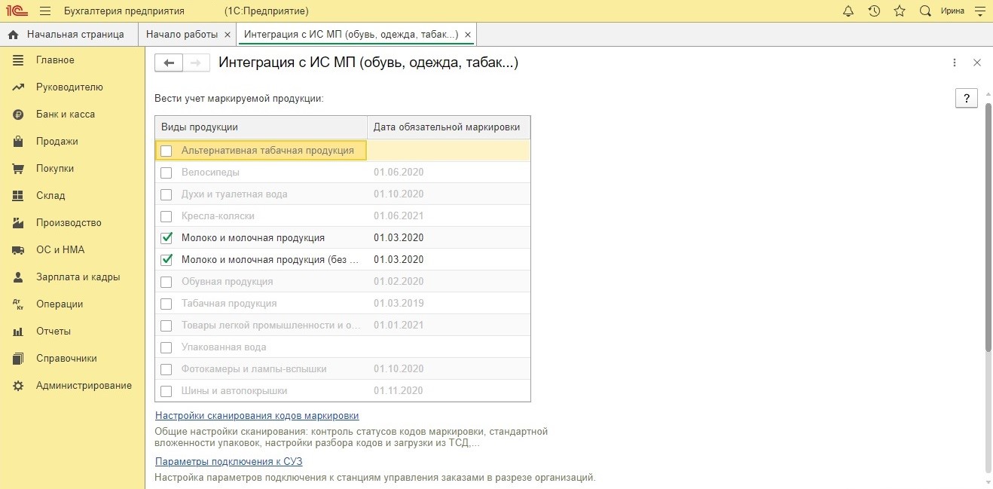The width and height of the screenshot is (993, 489).
Task: Click the 1C logo icon
Action: [17, 11]
